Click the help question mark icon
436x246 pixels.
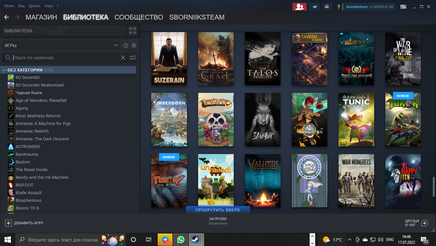tap(338, 7)
